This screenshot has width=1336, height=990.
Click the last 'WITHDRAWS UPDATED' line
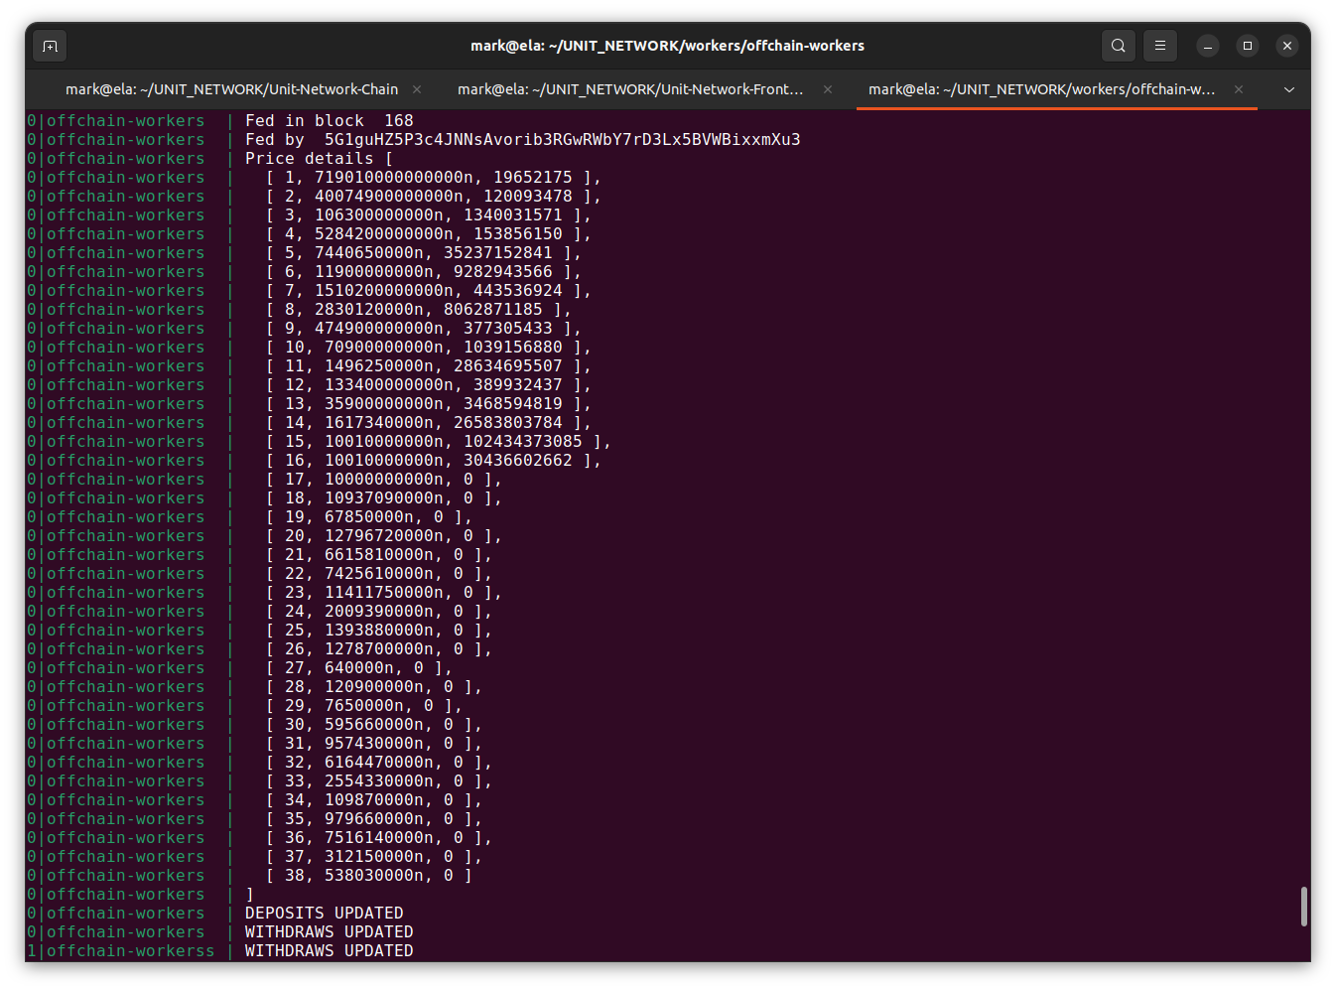tap(329, 951)
